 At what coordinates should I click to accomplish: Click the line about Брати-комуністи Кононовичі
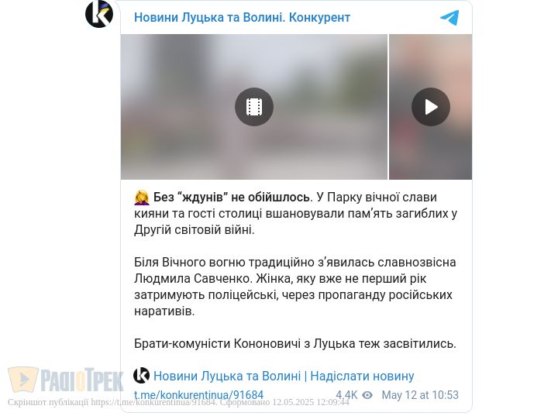295,344
